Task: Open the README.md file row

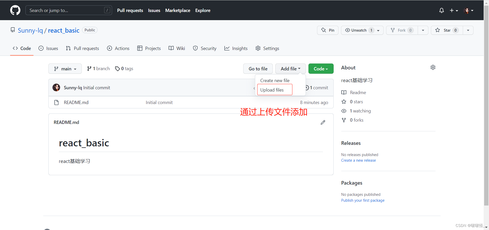Action: point(191,103)
